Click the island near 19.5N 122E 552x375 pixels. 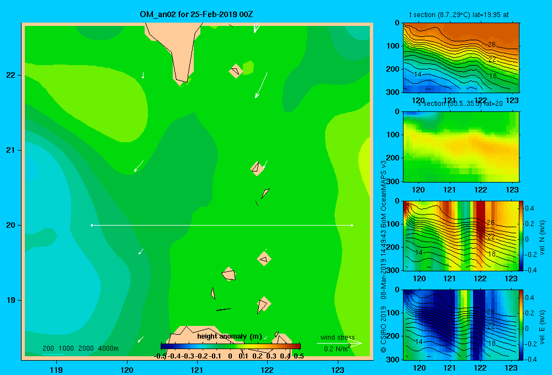coord(264,259)
